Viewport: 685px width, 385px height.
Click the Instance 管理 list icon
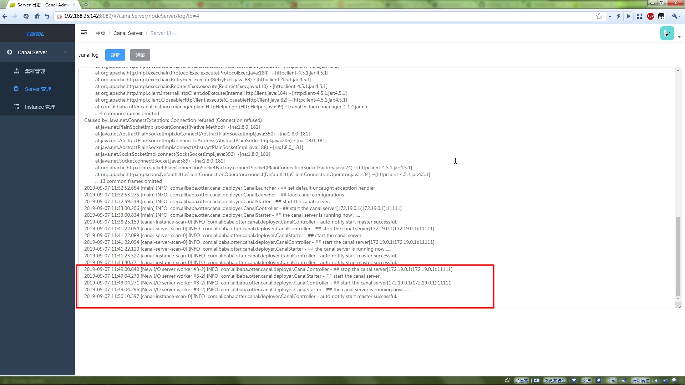(x=17, y=107)
